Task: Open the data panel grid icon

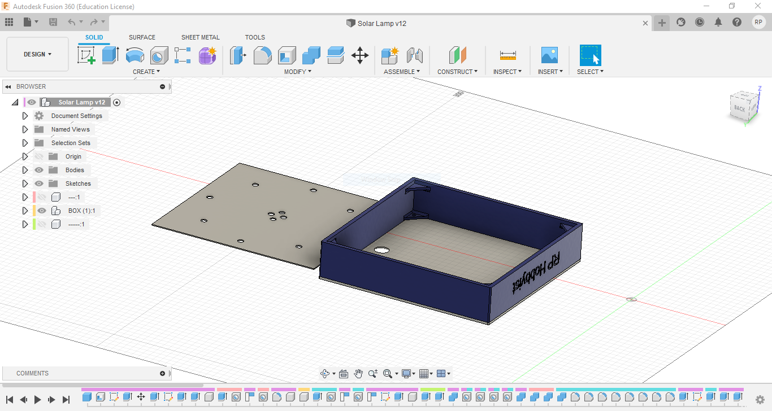Action: pos(9,22)
